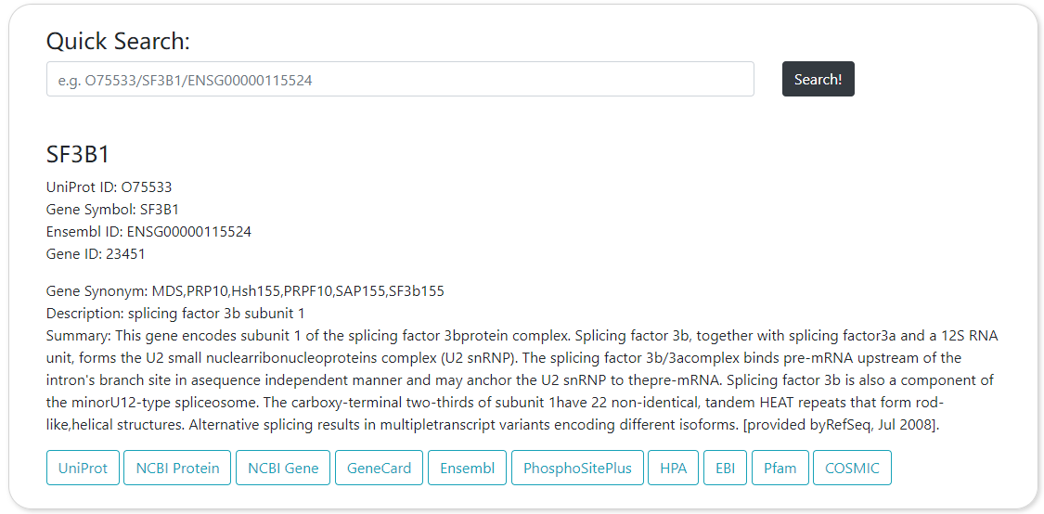
Task: Click the HPA link button
Action: [673, 469]
